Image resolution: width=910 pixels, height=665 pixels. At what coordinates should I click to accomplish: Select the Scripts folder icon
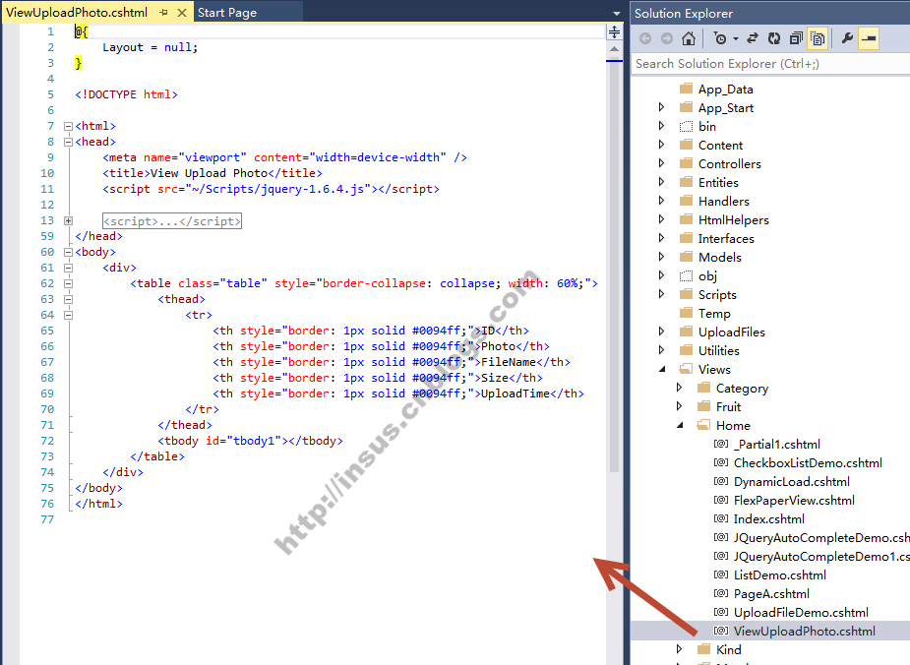686,293
